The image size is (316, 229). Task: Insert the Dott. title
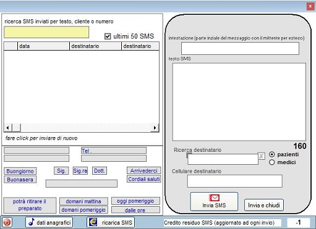[x=100, y=171]
